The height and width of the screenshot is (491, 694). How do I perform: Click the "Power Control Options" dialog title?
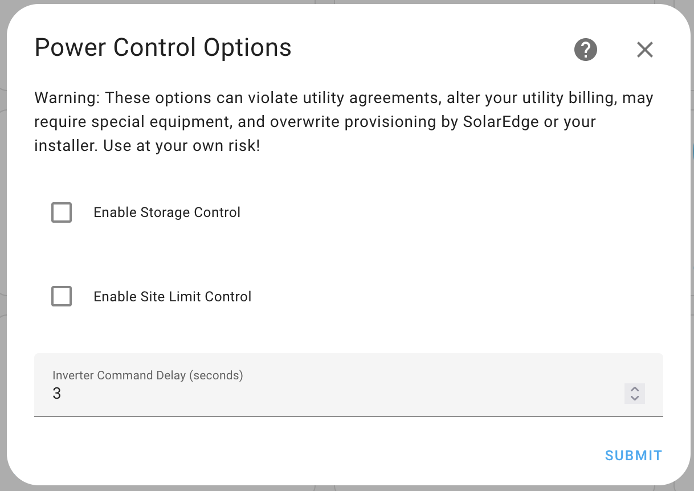click(163, 48)
